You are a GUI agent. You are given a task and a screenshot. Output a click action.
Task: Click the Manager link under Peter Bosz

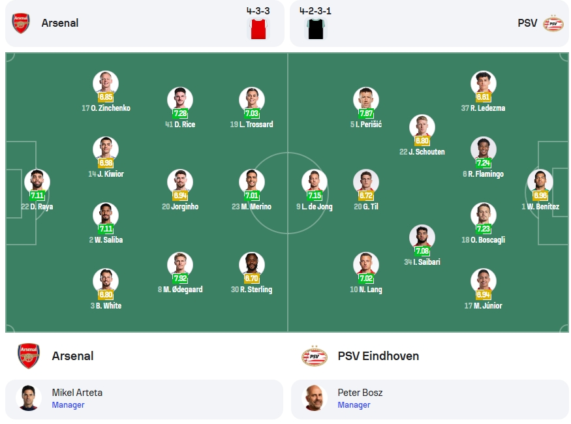(x=354, y=404)
